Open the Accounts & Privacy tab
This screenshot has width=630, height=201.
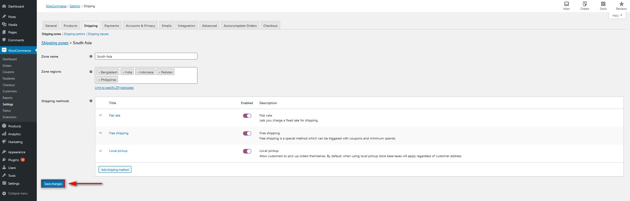(x=140, y=26)
